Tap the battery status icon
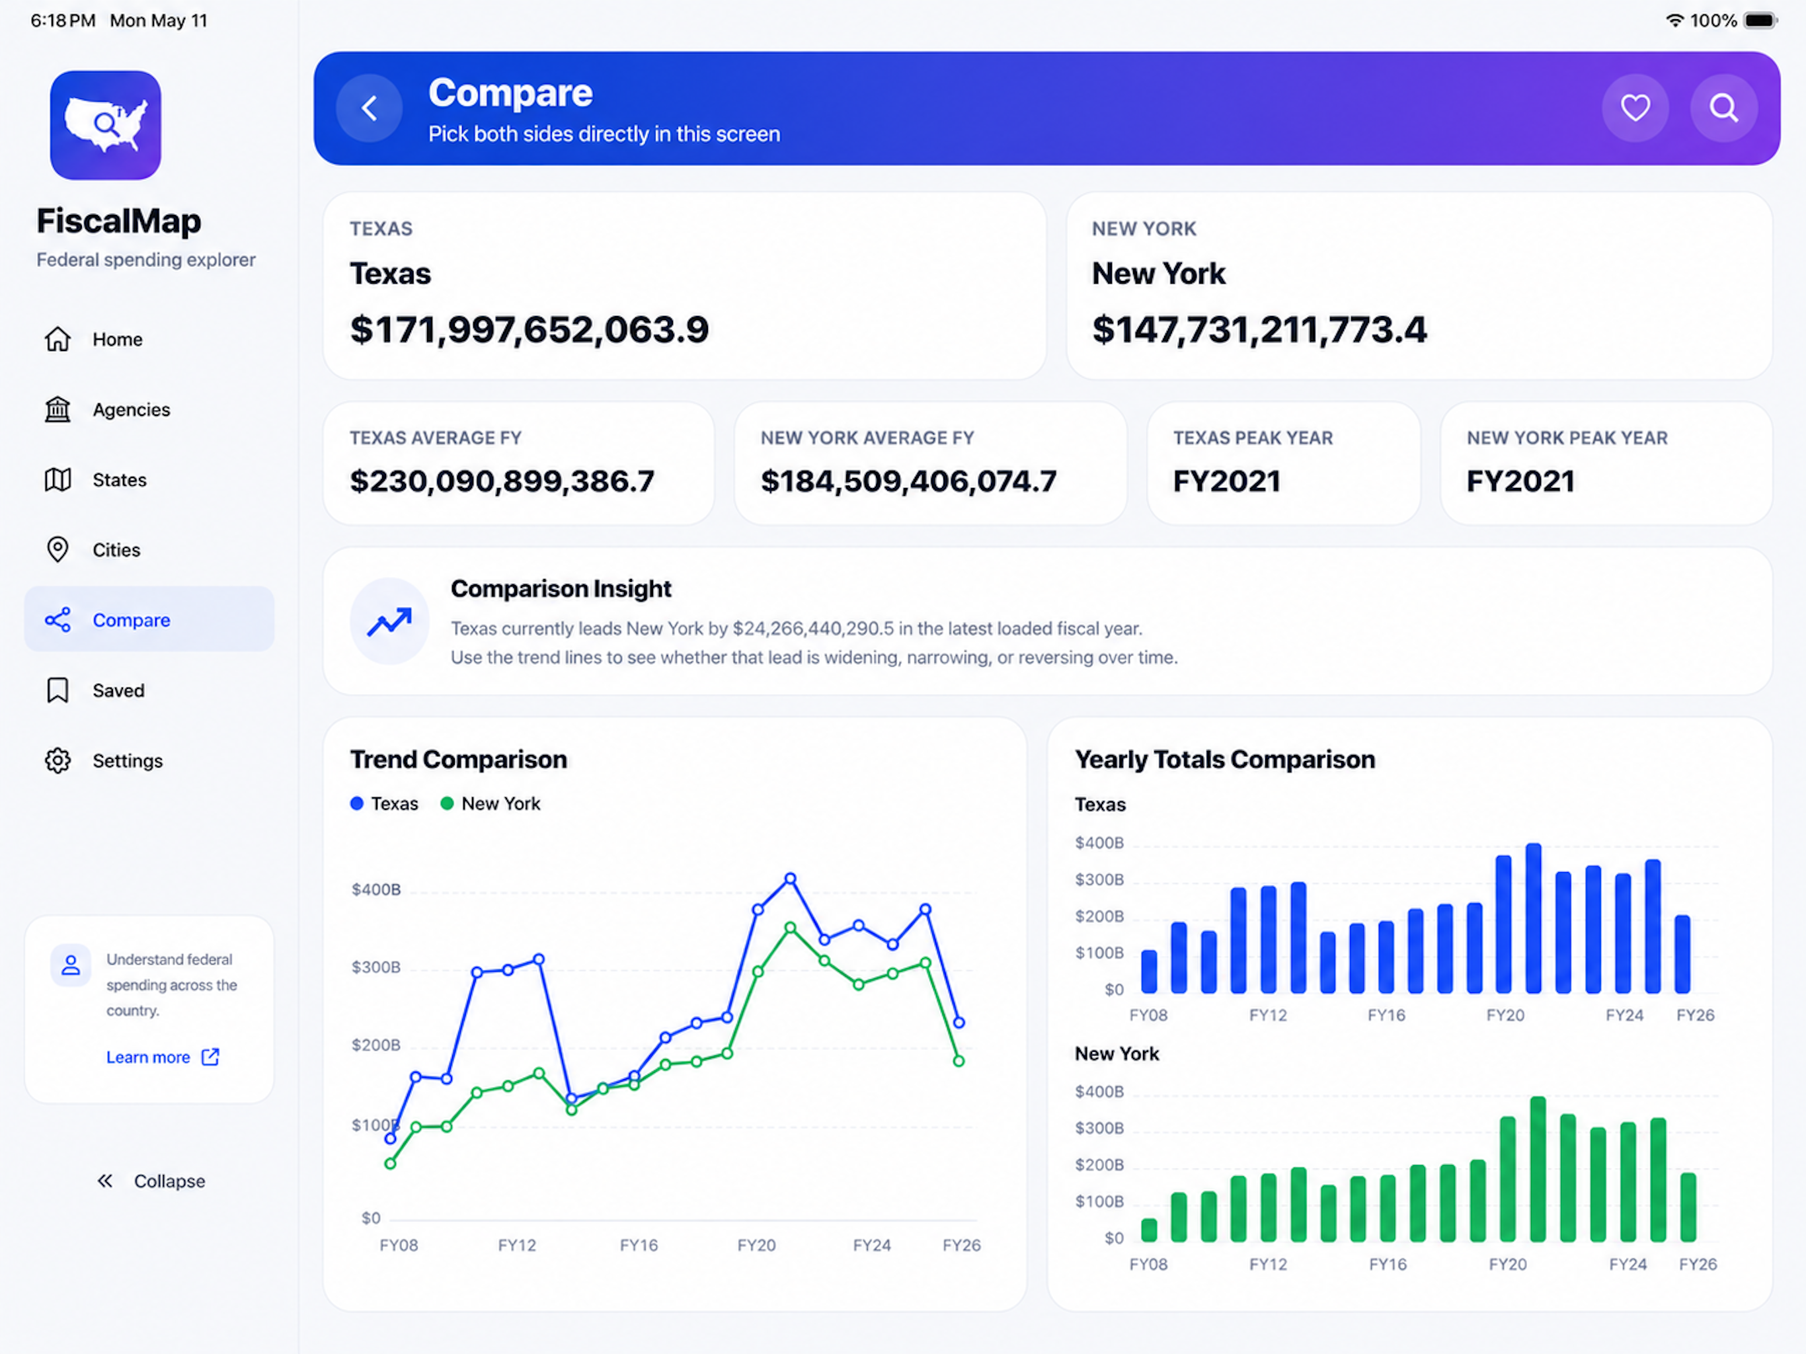Image resolution: width=1806 pixels, height=1354 pixels. point(1761,20)
